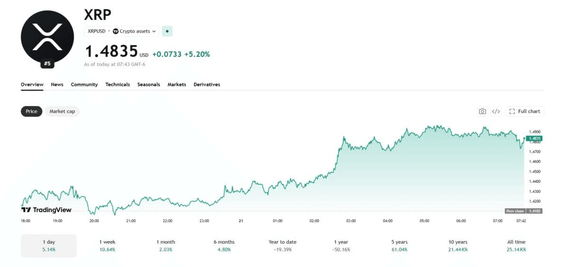Select the 1 week range
Viewport: 569px width, 267px height.
[107, 245]
